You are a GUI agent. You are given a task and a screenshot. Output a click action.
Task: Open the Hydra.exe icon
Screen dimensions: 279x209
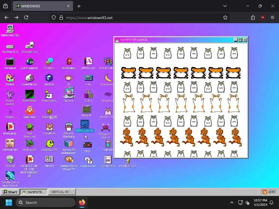pos(29,145)
